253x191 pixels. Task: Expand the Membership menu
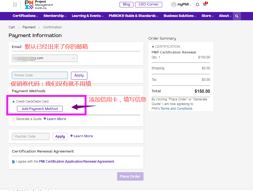pos(55,16)
